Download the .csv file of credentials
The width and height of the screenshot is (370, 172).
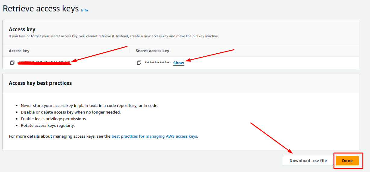coord(308,161)
